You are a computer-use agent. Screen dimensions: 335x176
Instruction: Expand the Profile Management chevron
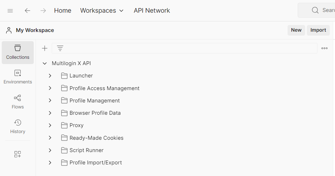(x=50, y=101)
